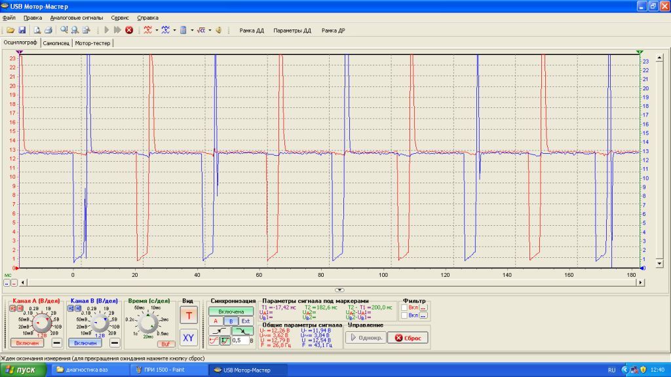Screen dimensions: 671x377
Task: Click the start play arrow in toolbar
Action: pyautogui.click(x=107, y=30)
